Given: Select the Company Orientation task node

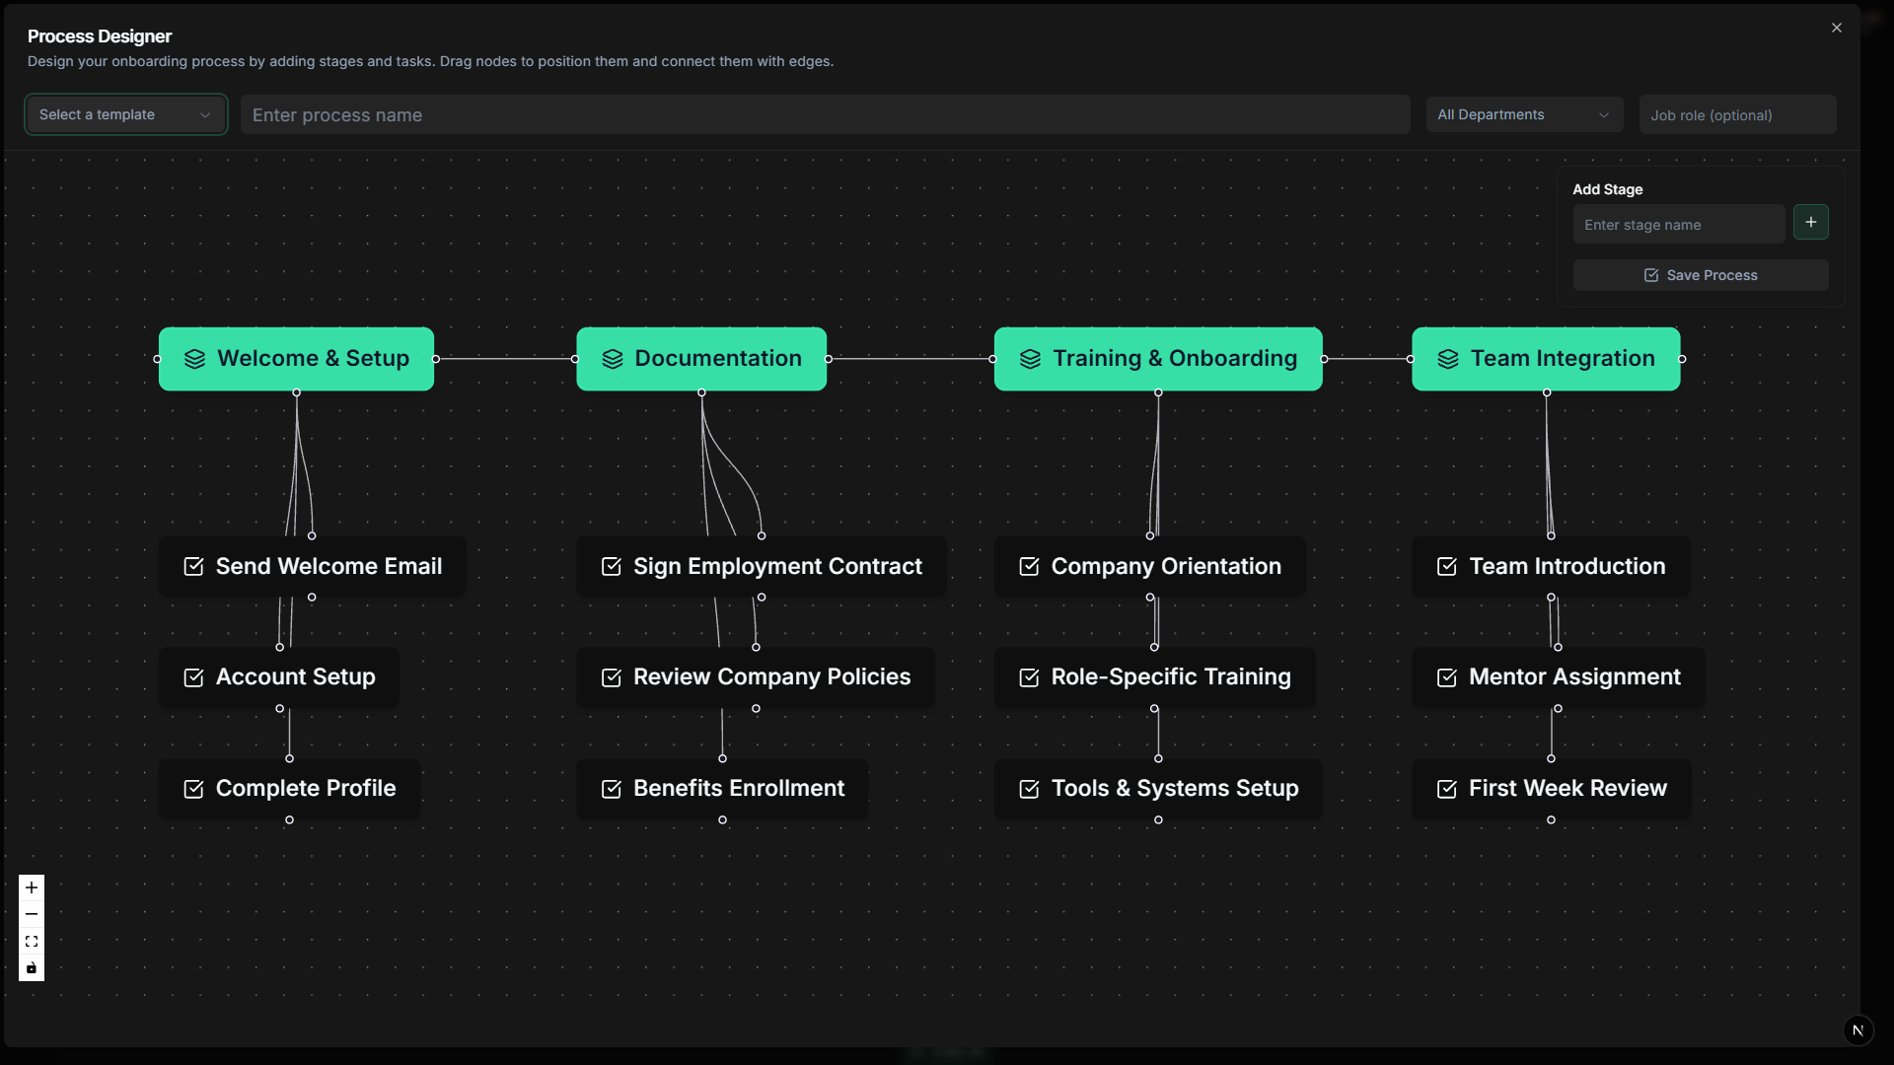Looking at the screenshot, I should [1150, 566].
